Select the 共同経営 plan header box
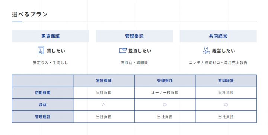268x135 pixels. pyautogui.click(x=218, y=36)
